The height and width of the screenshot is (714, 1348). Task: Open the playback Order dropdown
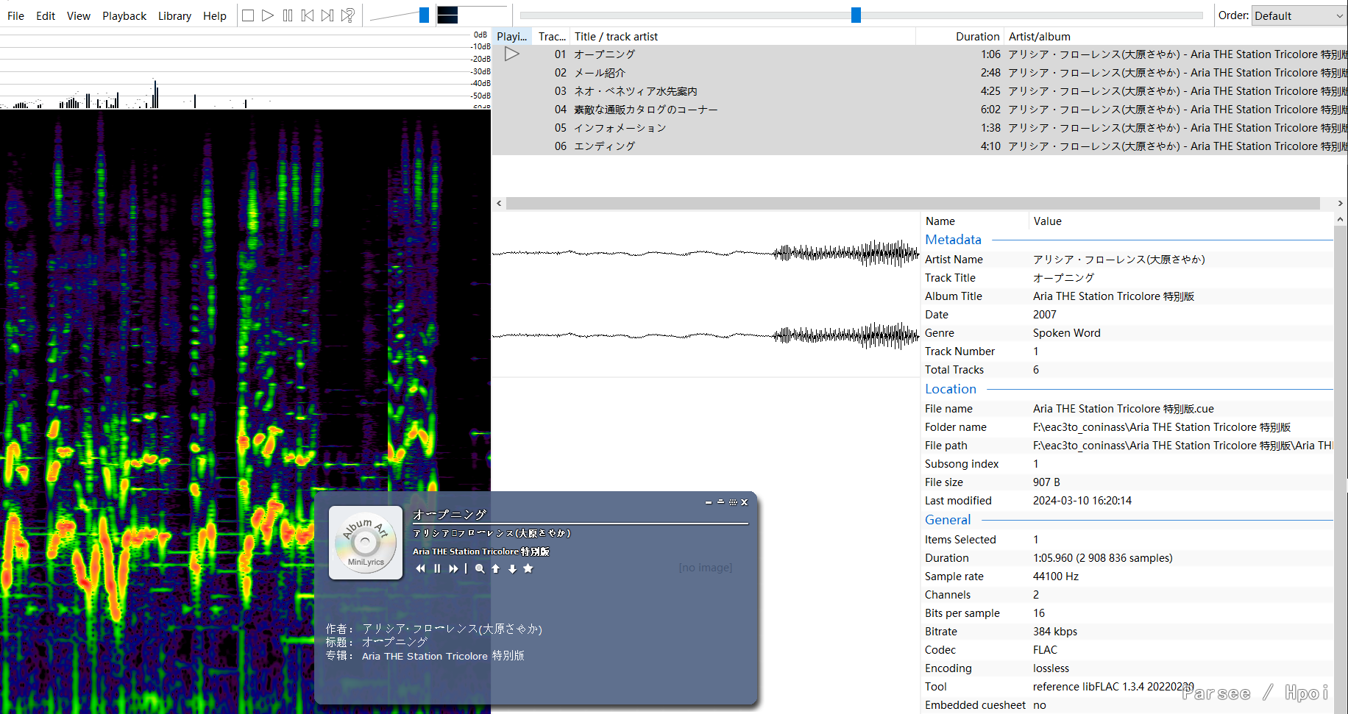[x=1299, y=15]
